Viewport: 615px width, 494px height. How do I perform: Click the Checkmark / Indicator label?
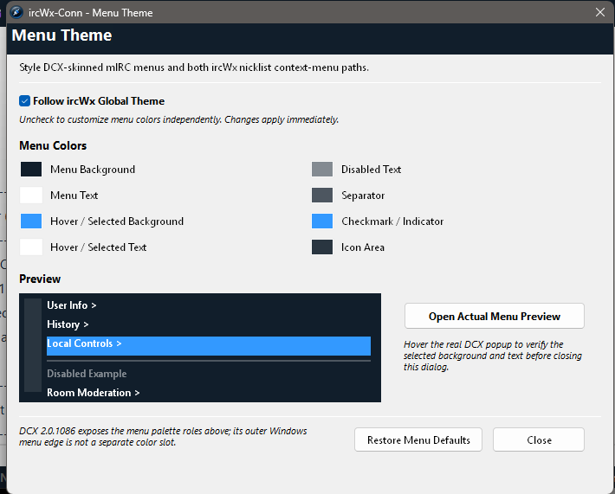tap(392, 221)
